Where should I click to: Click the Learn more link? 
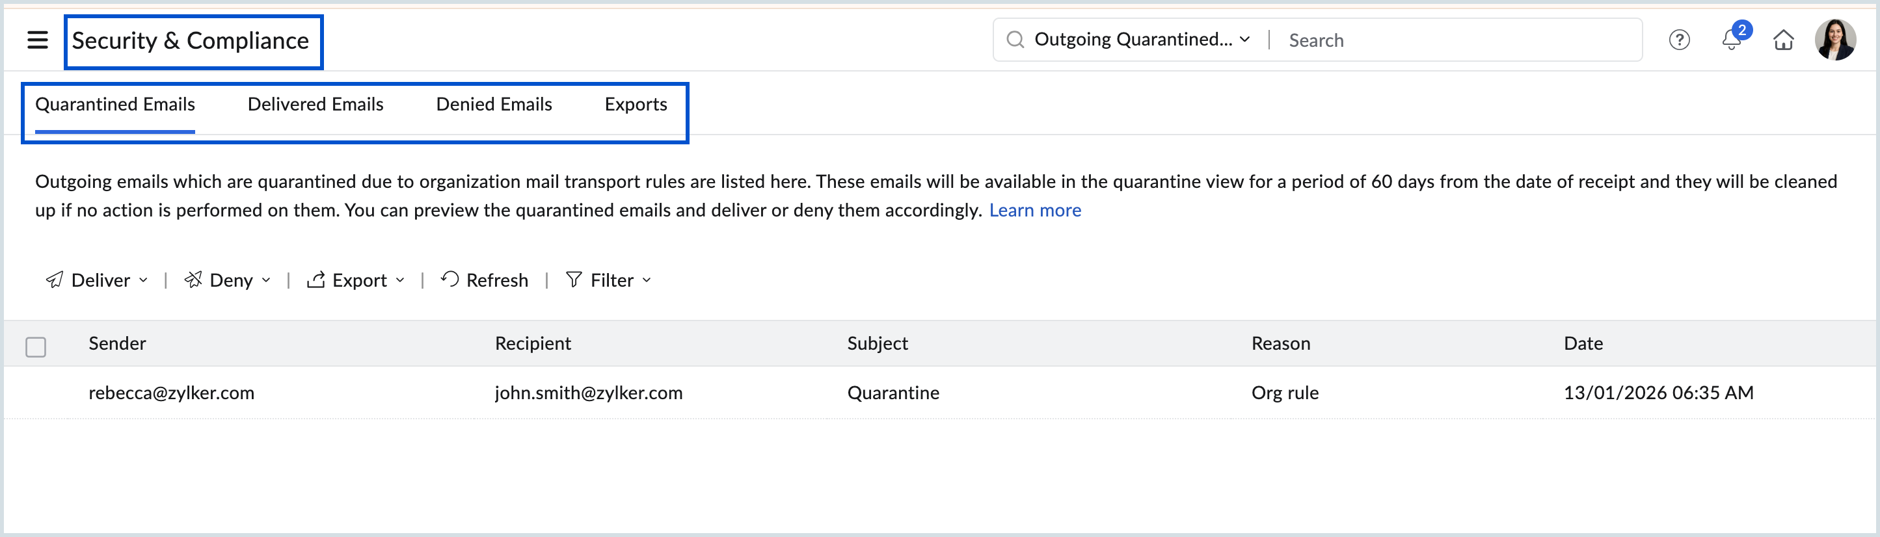tap(1035, 209)
